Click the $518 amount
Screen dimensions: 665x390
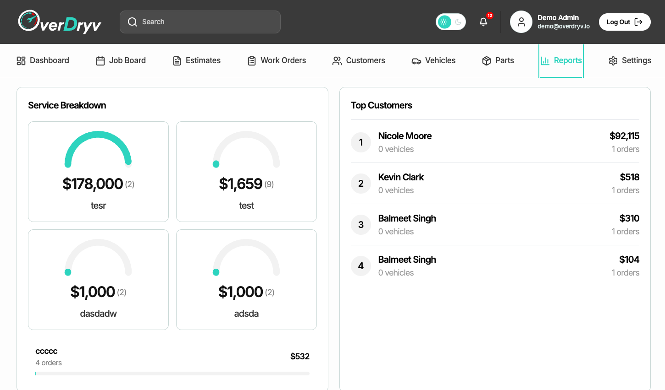point(630,177)
